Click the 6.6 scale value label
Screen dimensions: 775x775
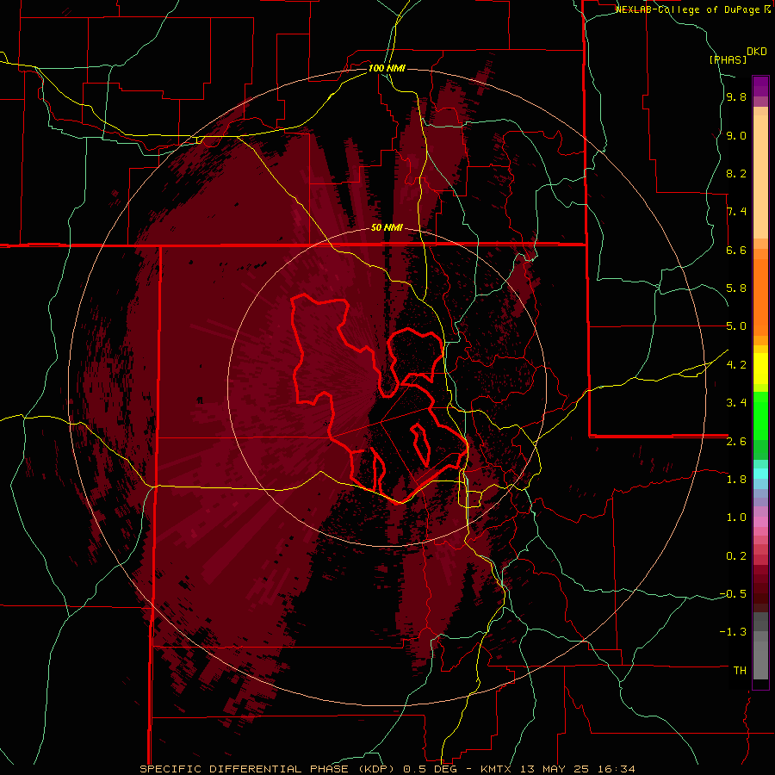(x=736, y=250)
